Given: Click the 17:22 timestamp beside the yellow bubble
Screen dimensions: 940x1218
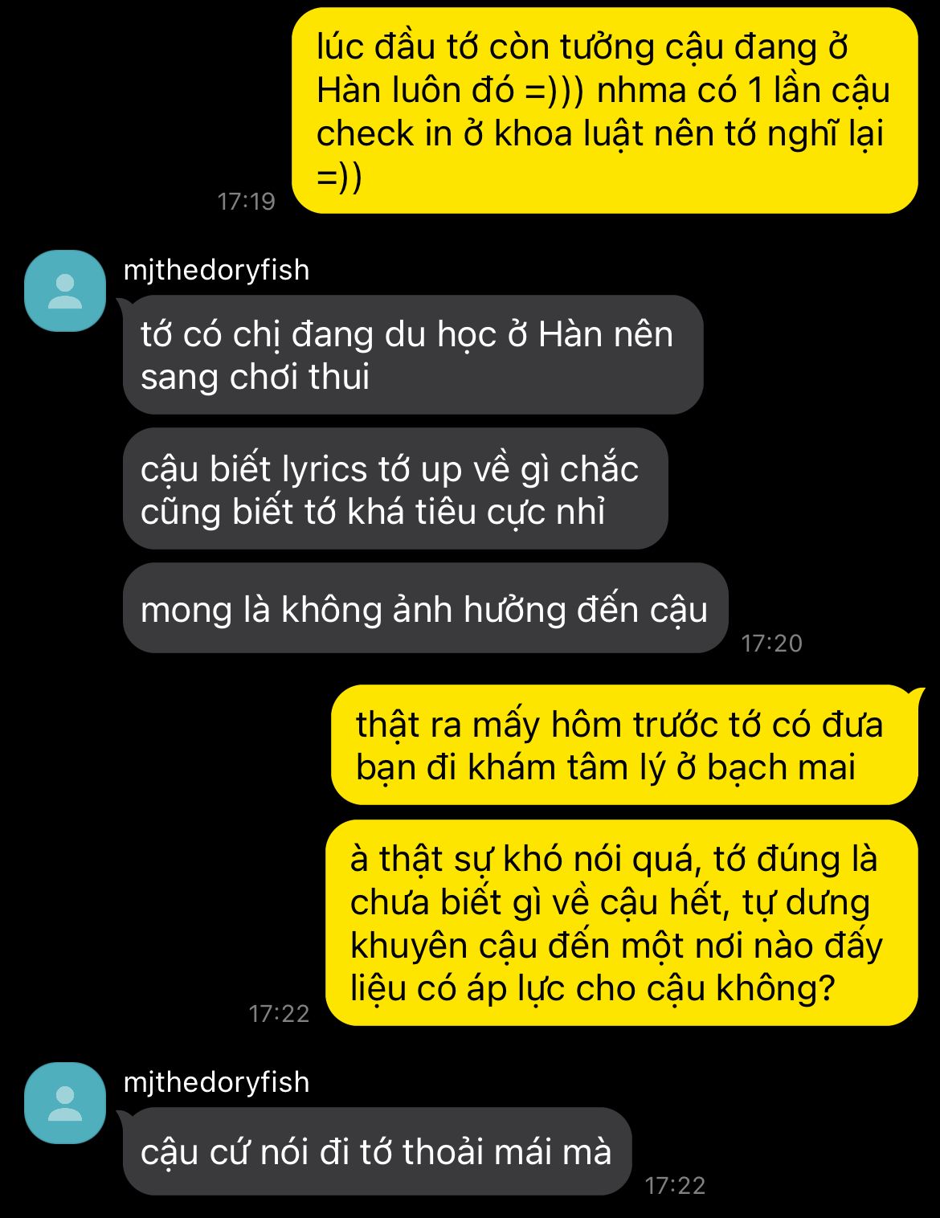Looking at the screenshot, I should [279, 1013].
